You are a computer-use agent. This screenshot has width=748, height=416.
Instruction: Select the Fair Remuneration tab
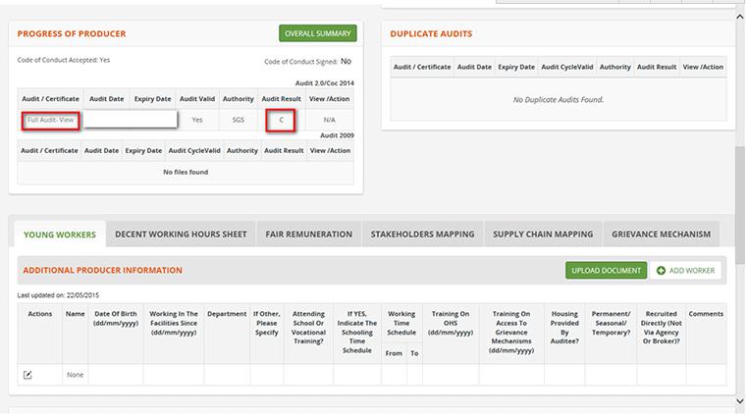point(309,234)
